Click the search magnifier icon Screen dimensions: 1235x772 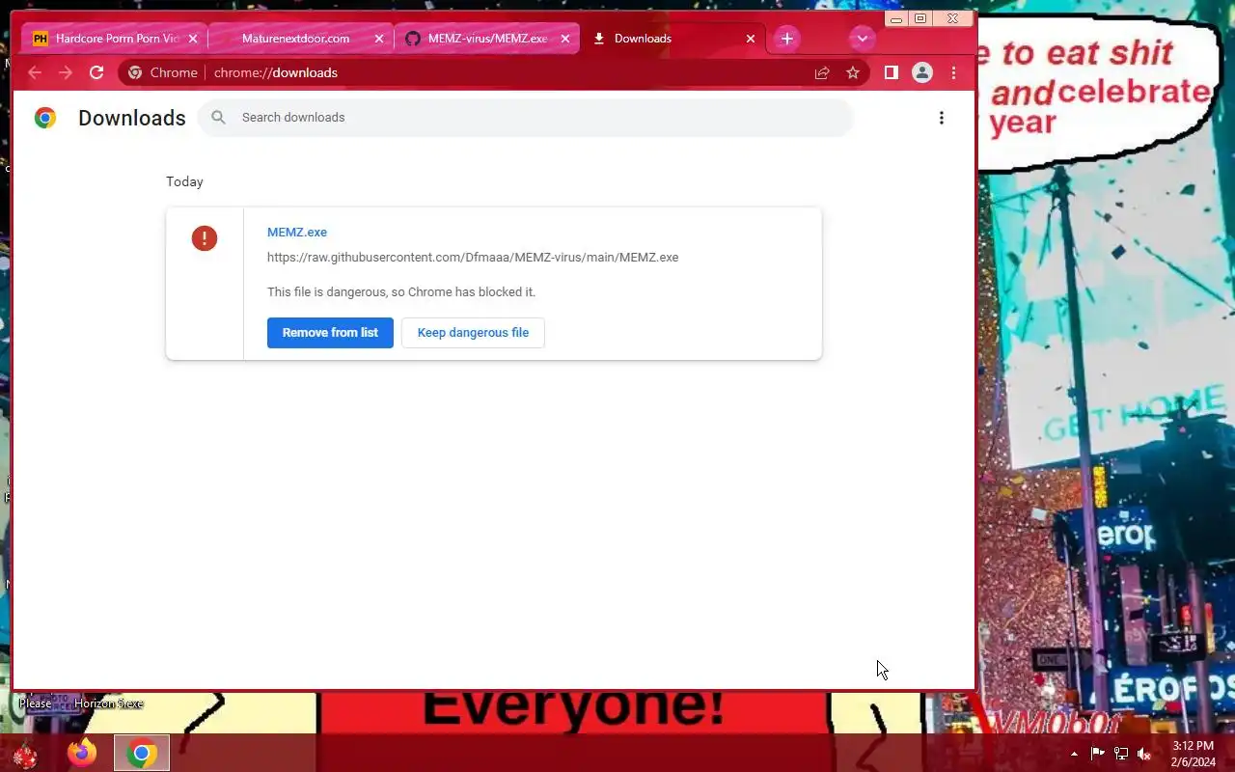pyautogui.click(x=219, y=118)
